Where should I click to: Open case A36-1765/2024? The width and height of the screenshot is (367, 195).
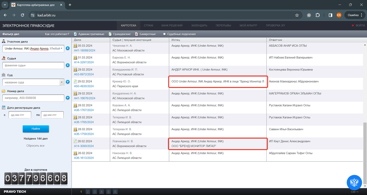click(x=84, y=122)
